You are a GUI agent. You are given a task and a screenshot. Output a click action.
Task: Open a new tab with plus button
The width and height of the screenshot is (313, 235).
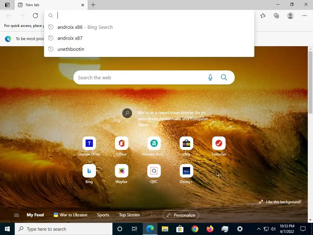93,5
